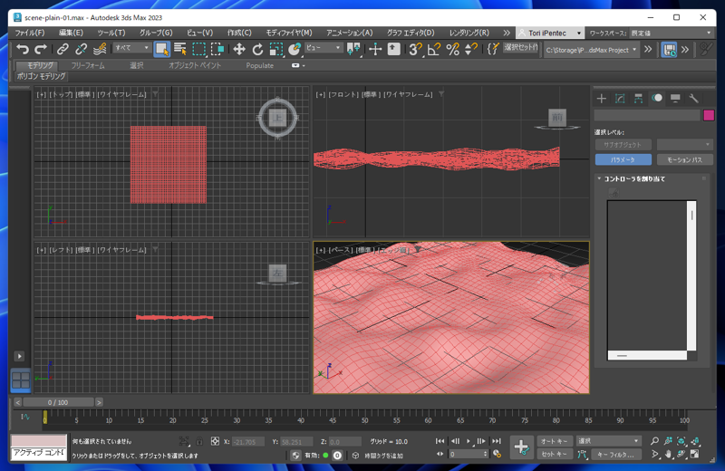Select the Link (Select and Link) tool

63,49
